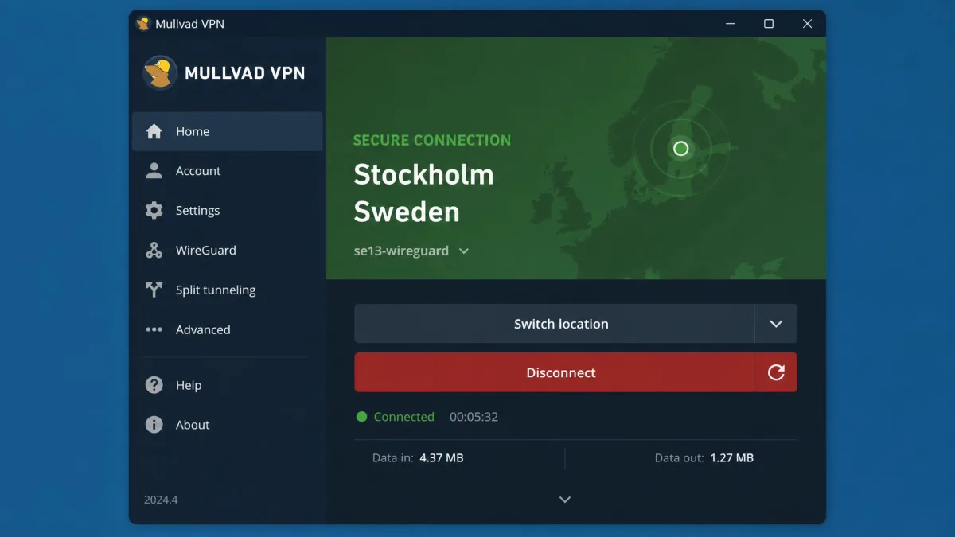Open the About menu item

click(228, 425)
